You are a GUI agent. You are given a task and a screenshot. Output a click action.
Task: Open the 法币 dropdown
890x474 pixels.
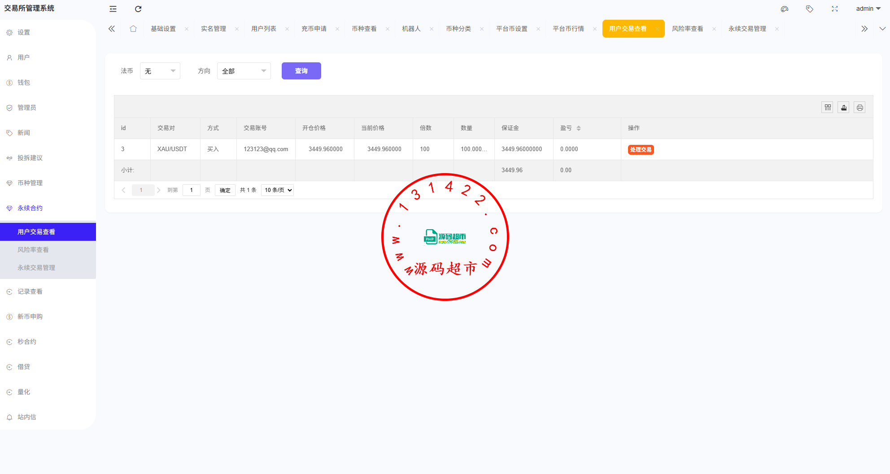click(160, 71)
